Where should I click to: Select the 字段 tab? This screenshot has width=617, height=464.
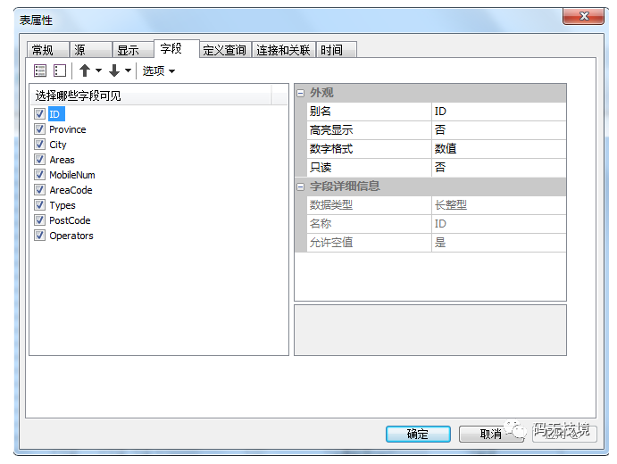pyautogui.click(x=176, y=48)
